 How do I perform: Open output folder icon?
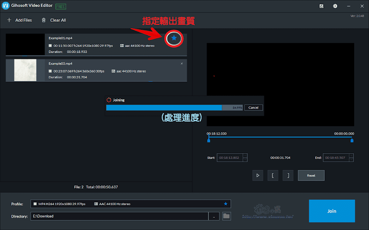[226, 216]
